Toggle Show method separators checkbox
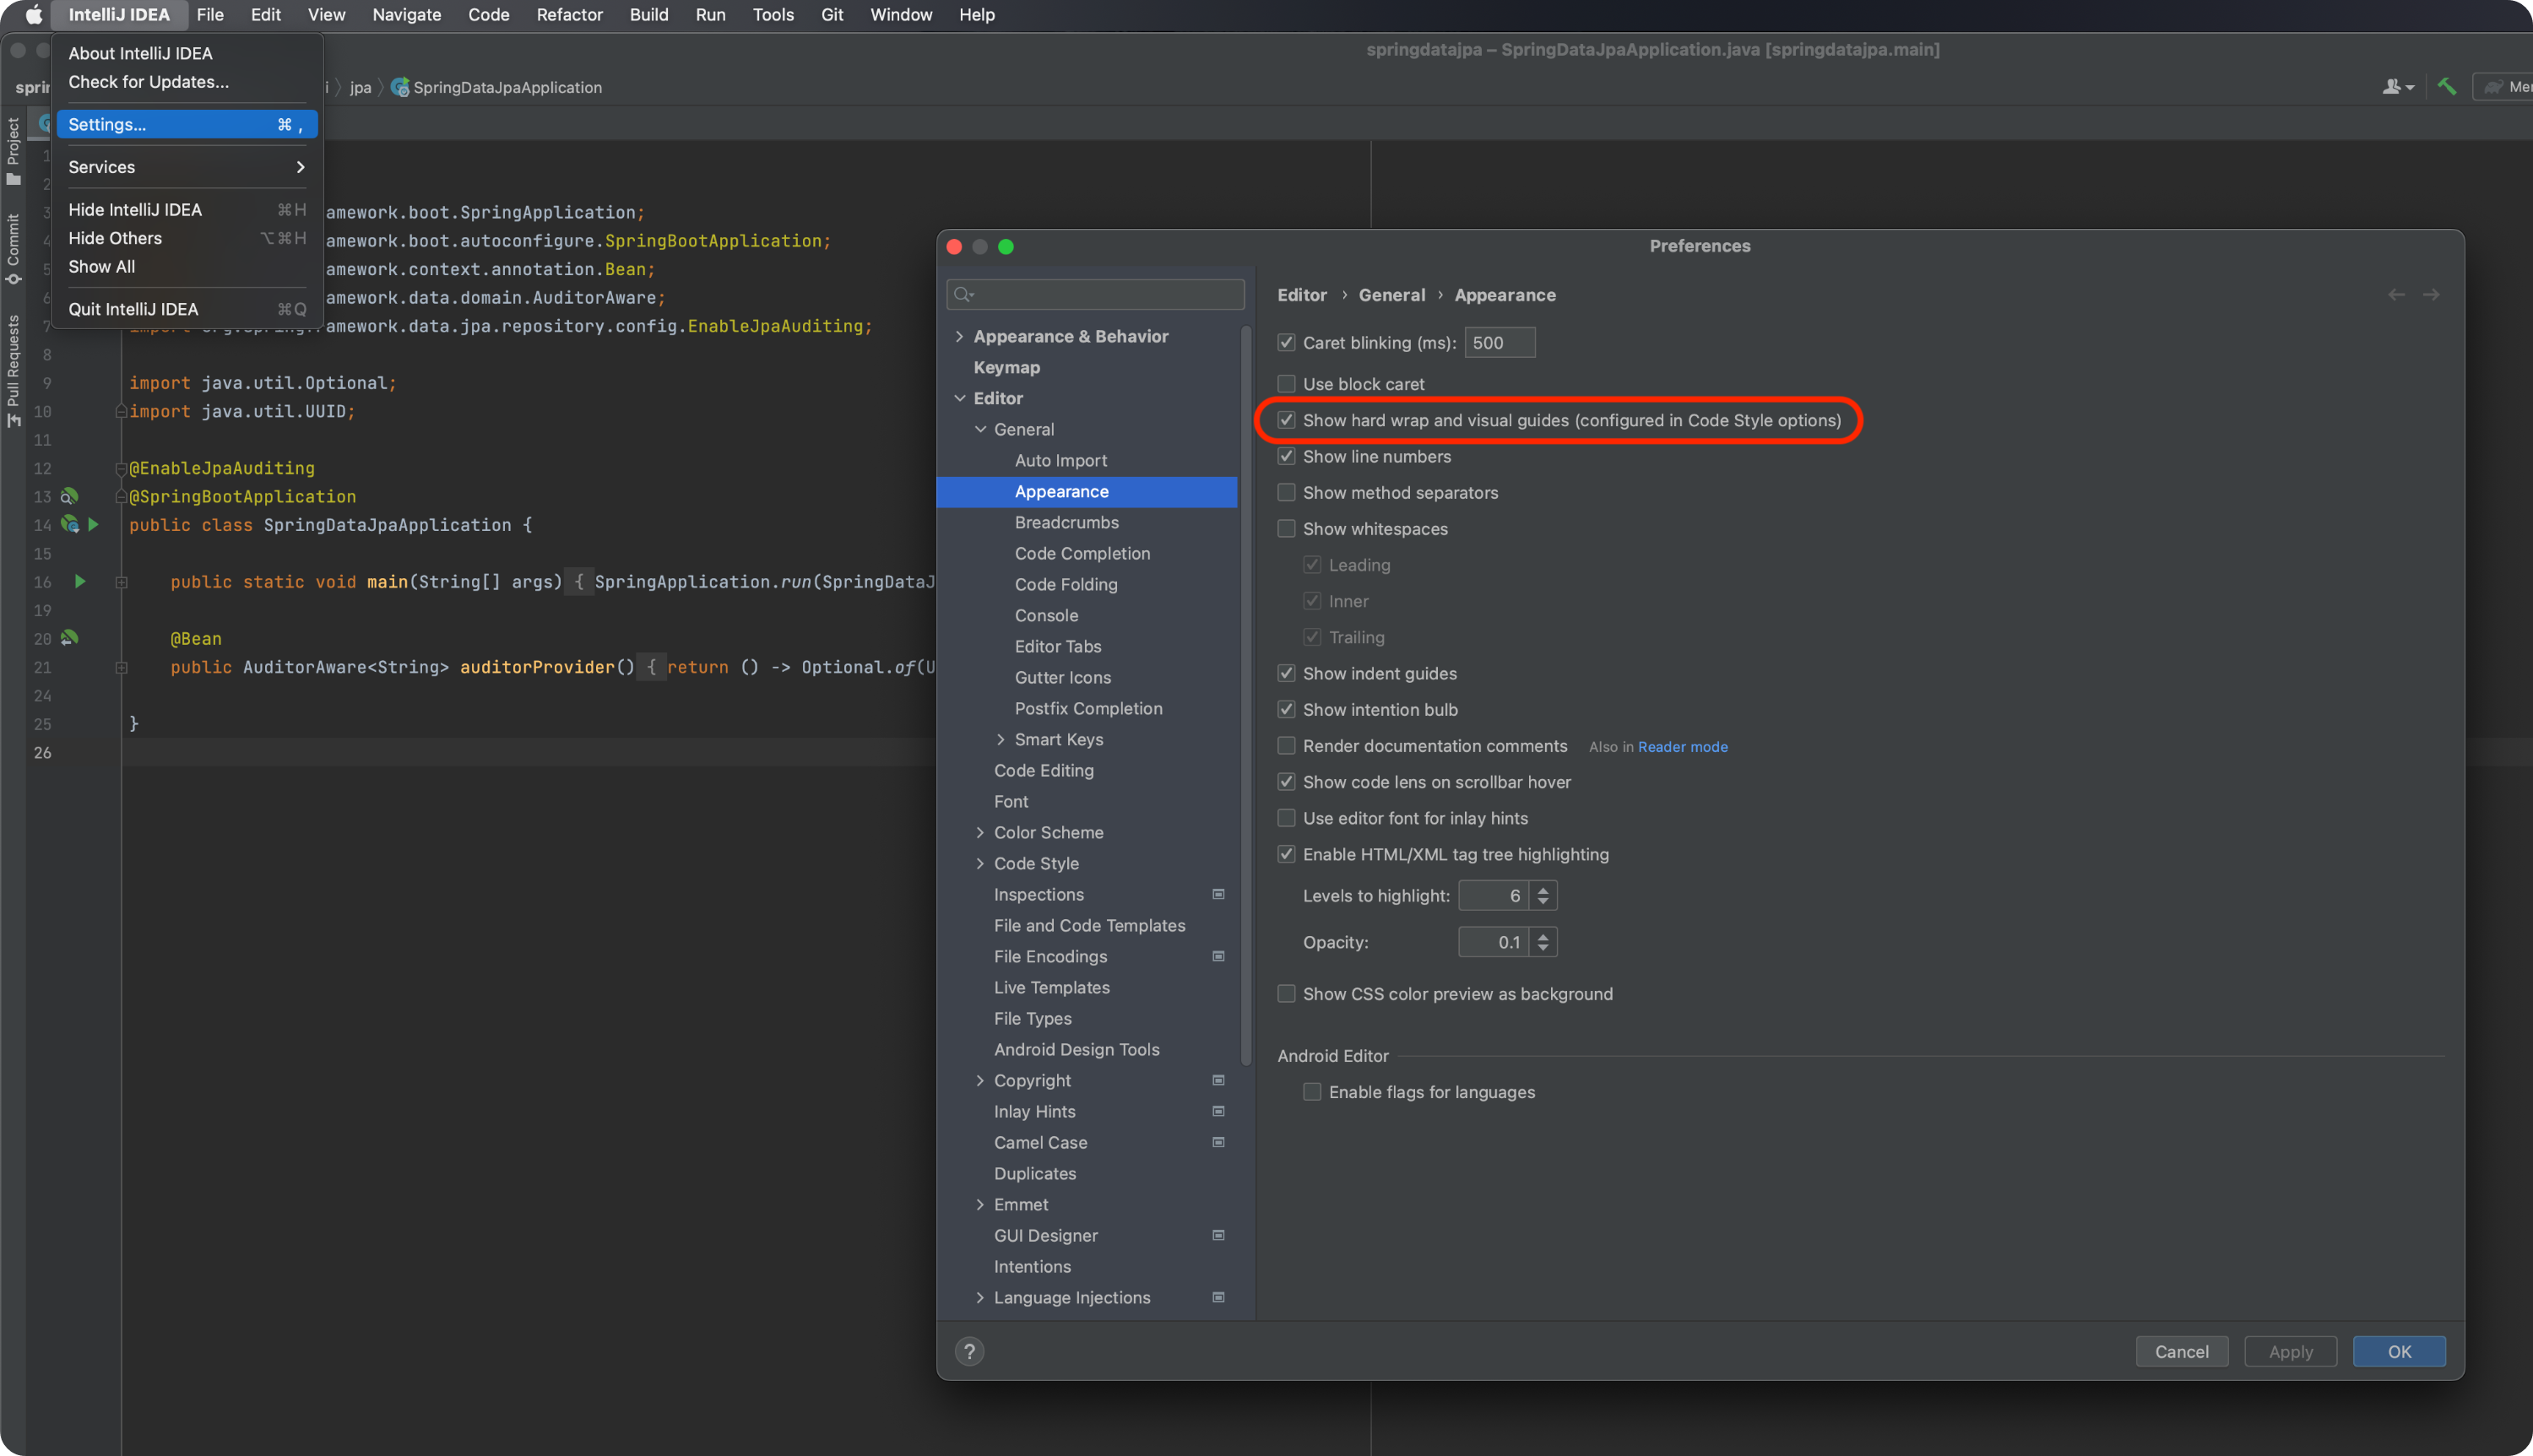The width and height of the screenshot is (2533, 1456). 1286,492
